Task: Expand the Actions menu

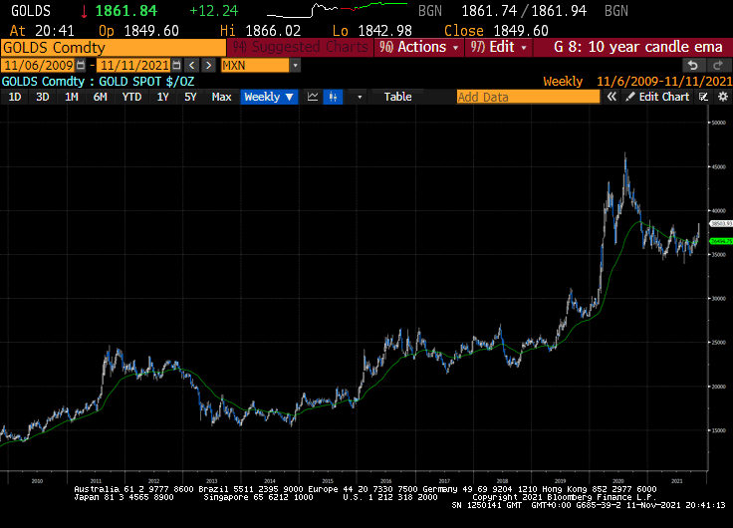Action: pyautogui.click(x=419, y=47)
